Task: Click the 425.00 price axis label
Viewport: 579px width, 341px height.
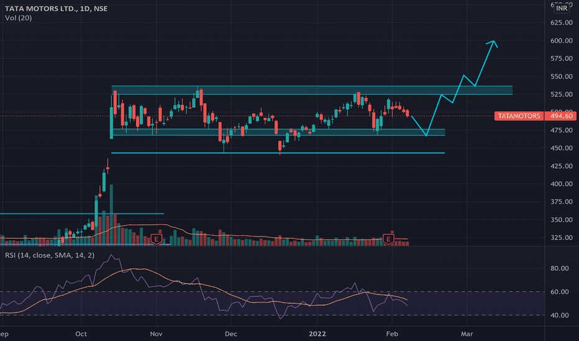Action: (x=561, y=166)
